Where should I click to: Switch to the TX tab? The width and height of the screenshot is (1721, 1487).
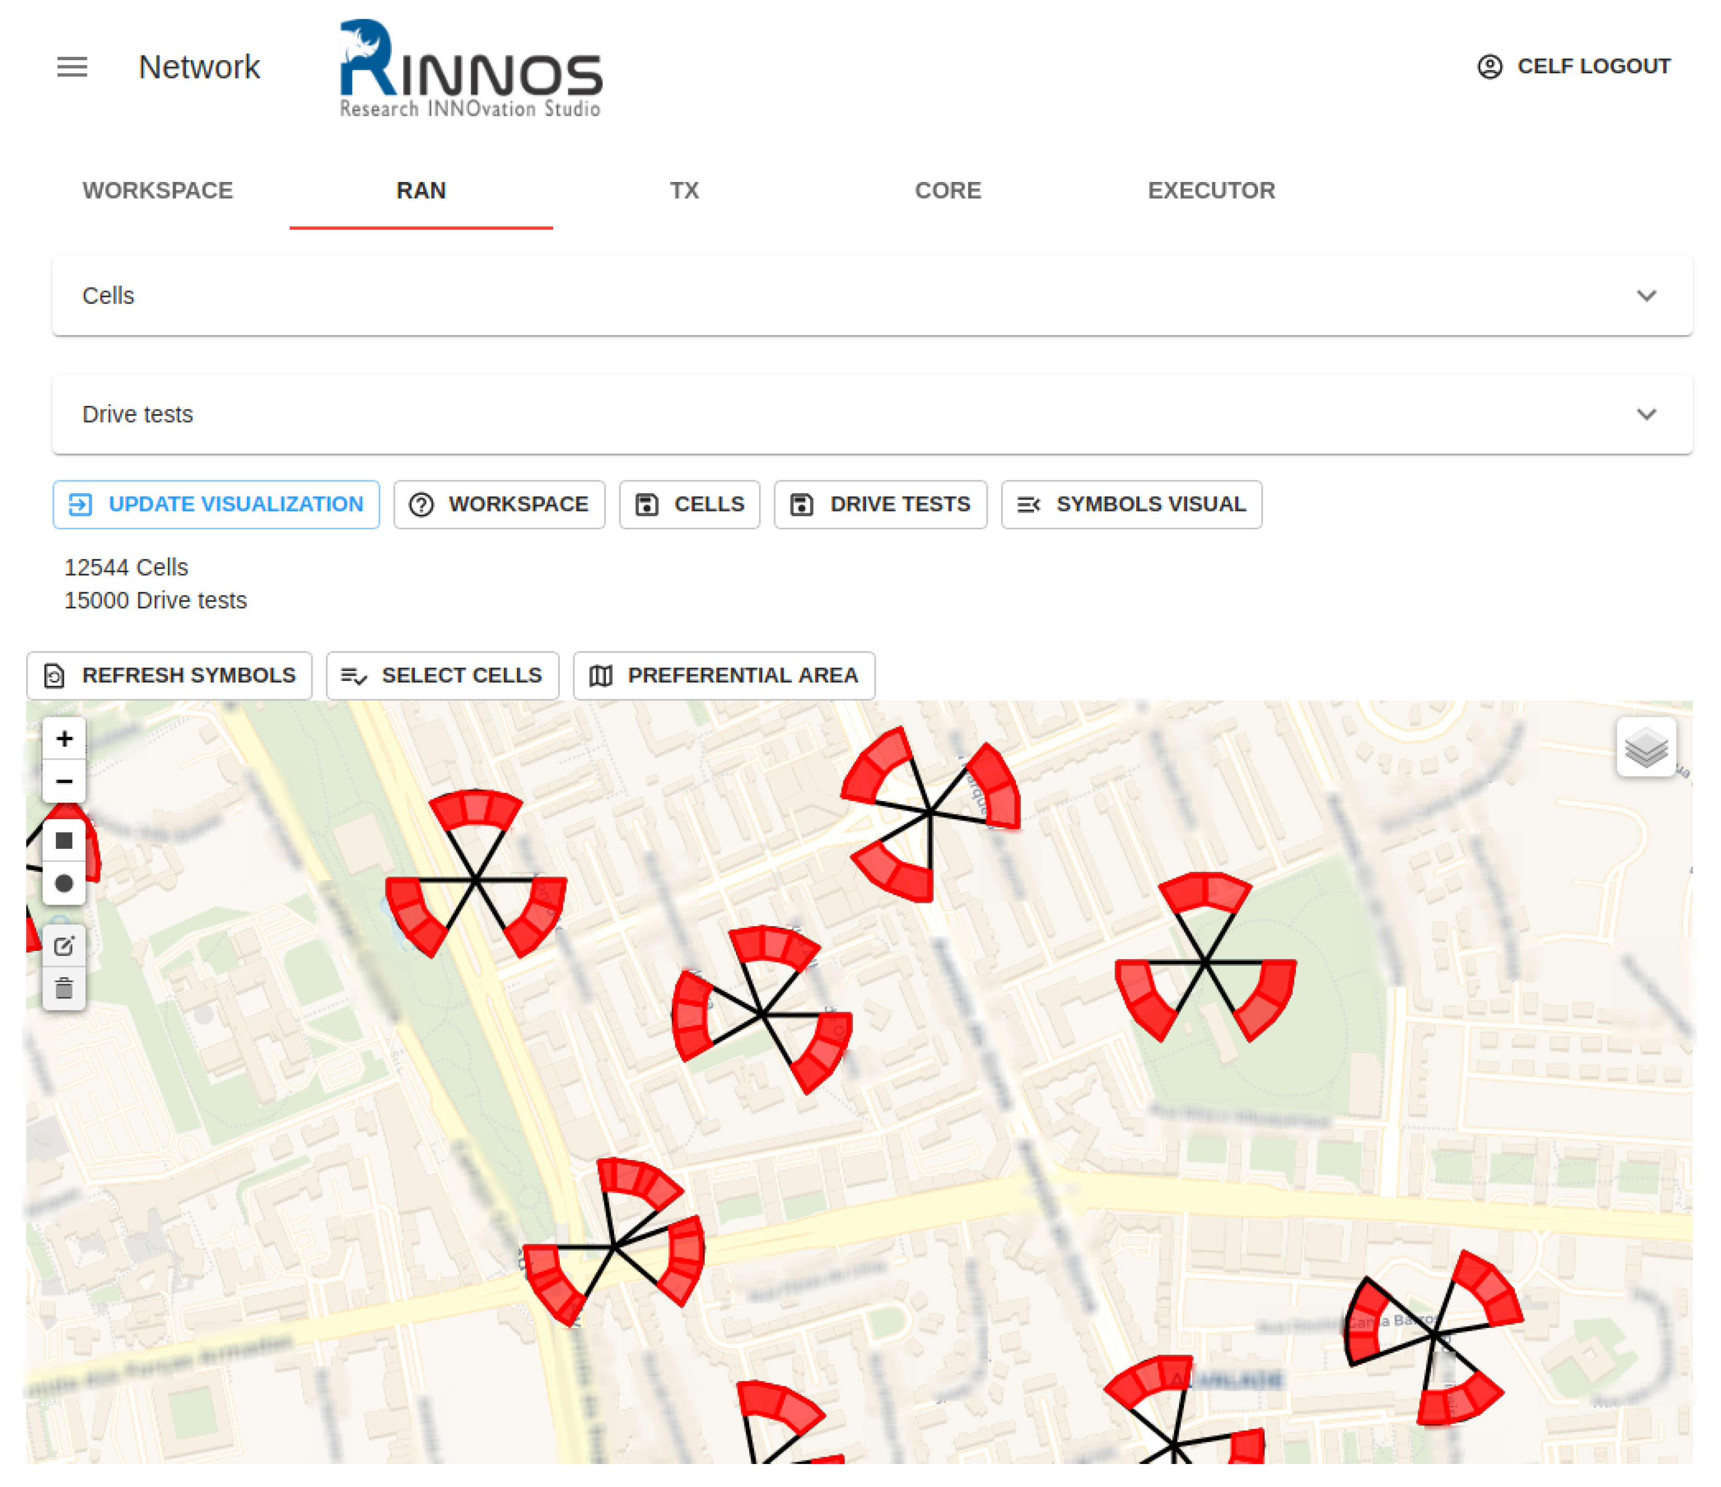(684, 190)
